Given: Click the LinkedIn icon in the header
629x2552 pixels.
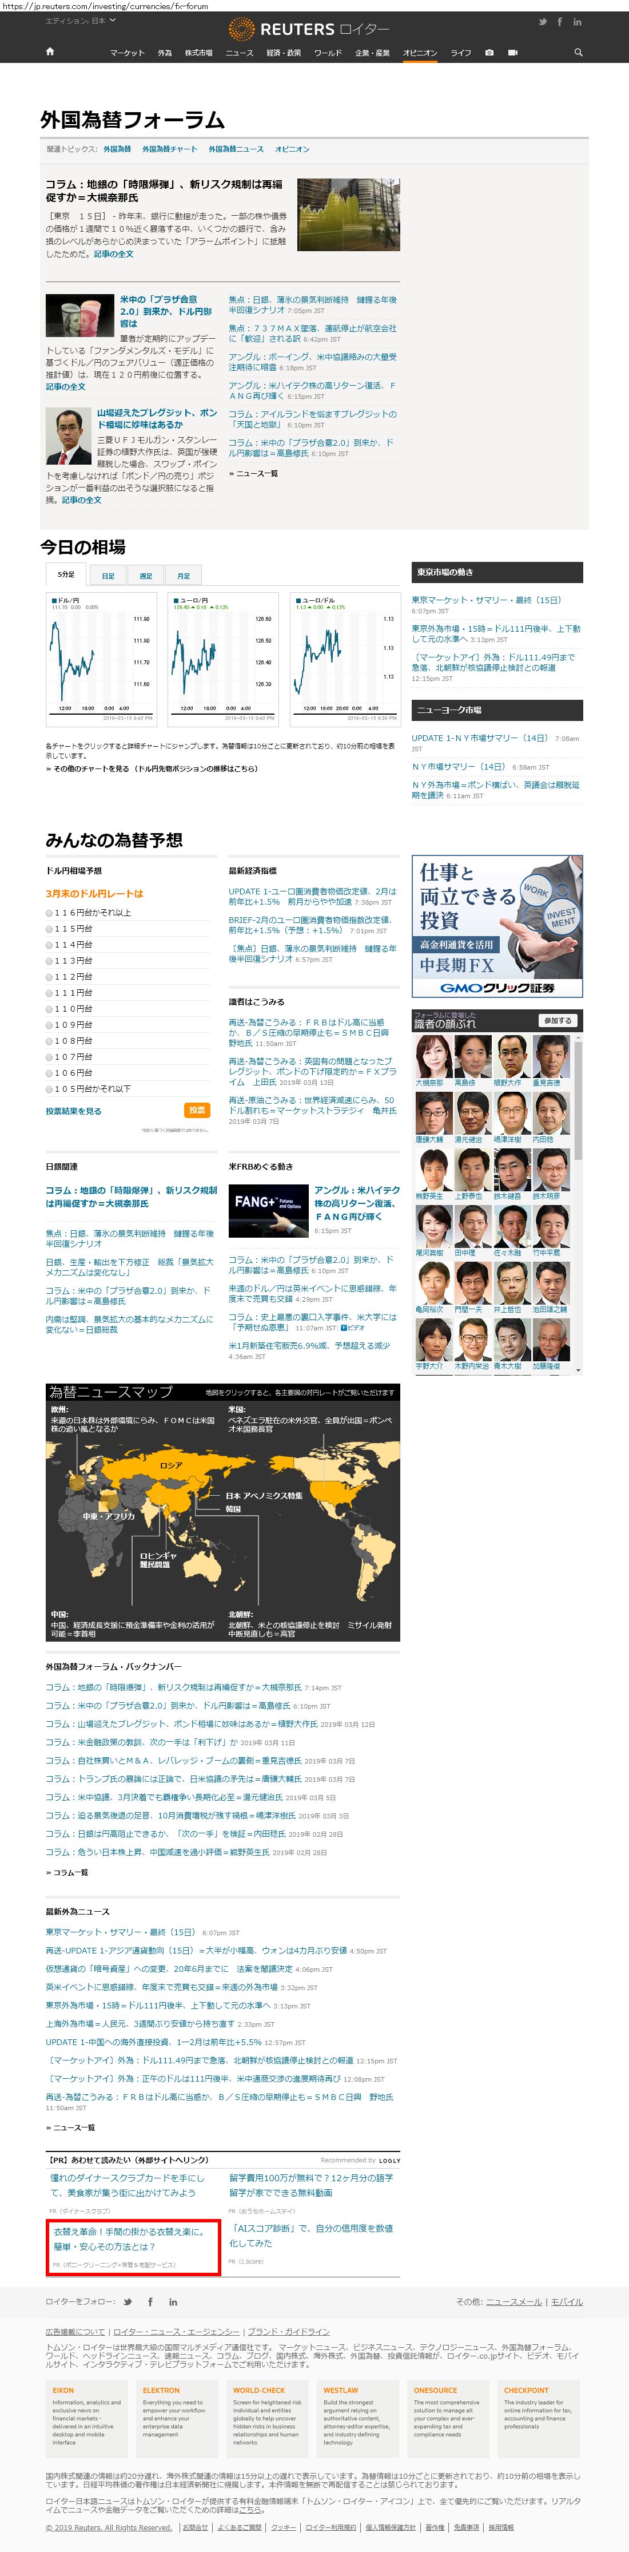Looking at the screenshot, I should pyautogui.click(x=576, y=22).
